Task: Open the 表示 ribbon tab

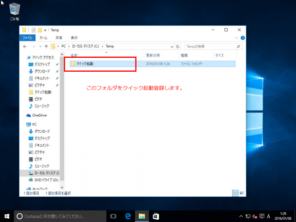Action: [74, 37]
